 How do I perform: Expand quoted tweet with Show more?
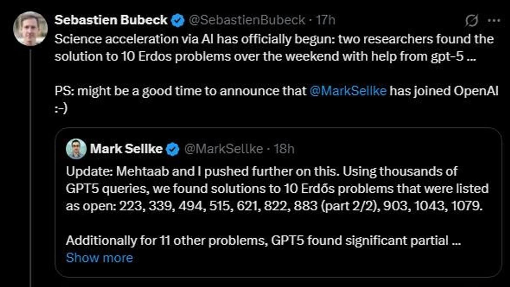pyautogui.click(x=99, y=258)
